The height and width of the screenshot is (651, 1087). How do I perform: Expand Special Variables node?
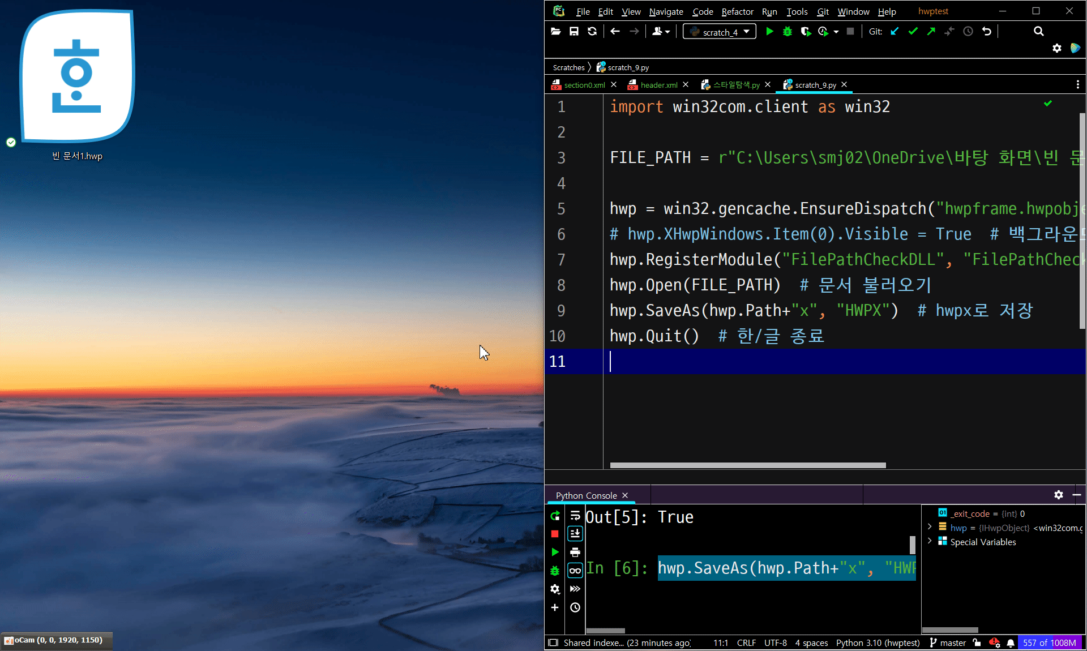click(x=930, y=541)
